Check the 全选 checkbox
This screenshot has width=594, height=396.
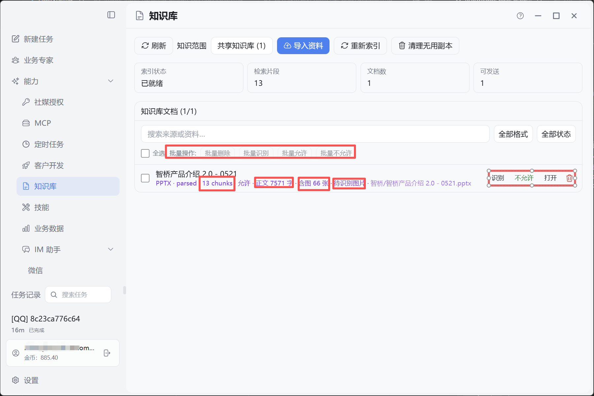[x=145, y=153]
